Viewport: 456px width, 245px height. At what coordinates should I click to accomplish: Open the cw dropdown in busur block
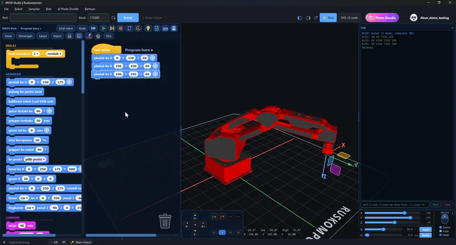(24, 198)
